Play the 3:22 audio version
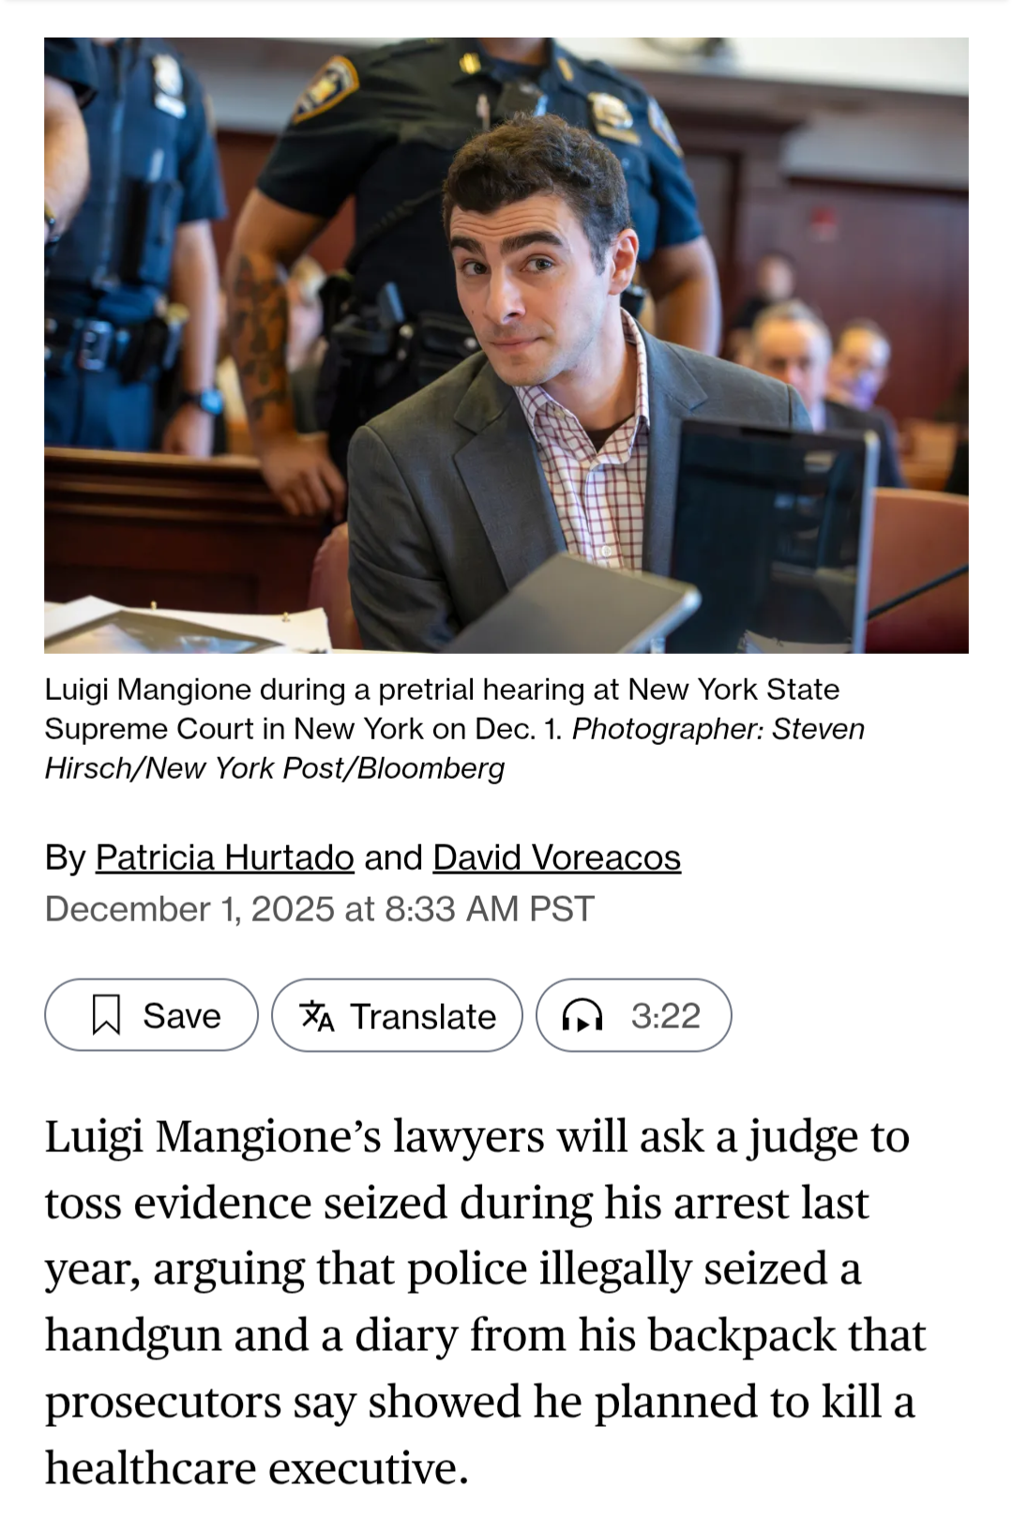 point(633,1015)
